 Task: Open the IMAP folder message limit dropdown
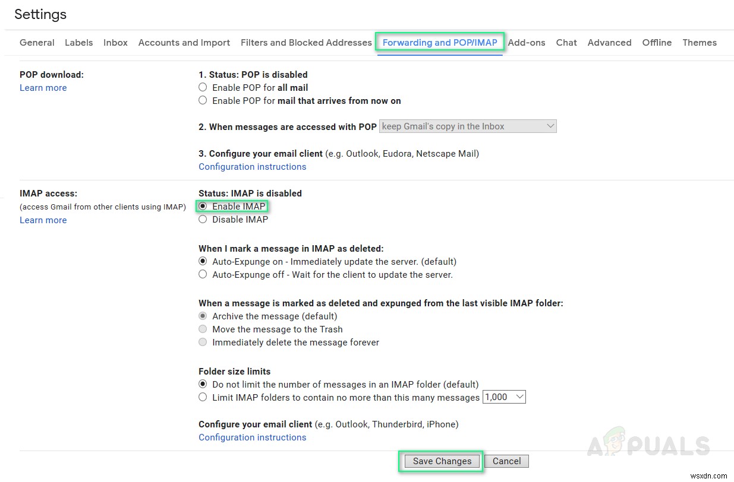504,397
